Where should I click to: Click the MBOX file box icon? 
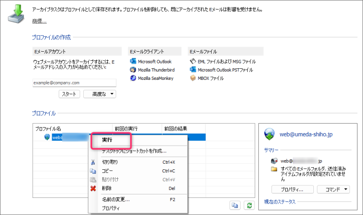[193, 78]
